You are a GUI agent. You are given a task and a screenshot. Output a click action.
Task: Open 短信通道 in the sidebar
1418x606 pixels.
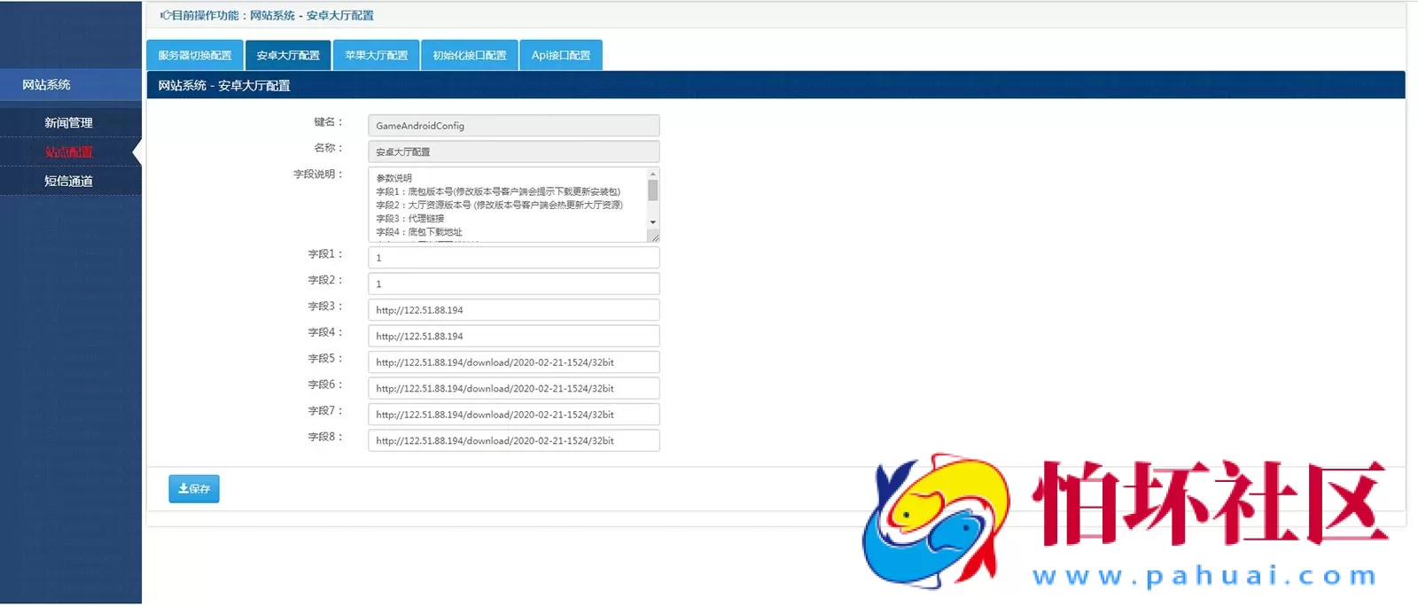(69, 182)
